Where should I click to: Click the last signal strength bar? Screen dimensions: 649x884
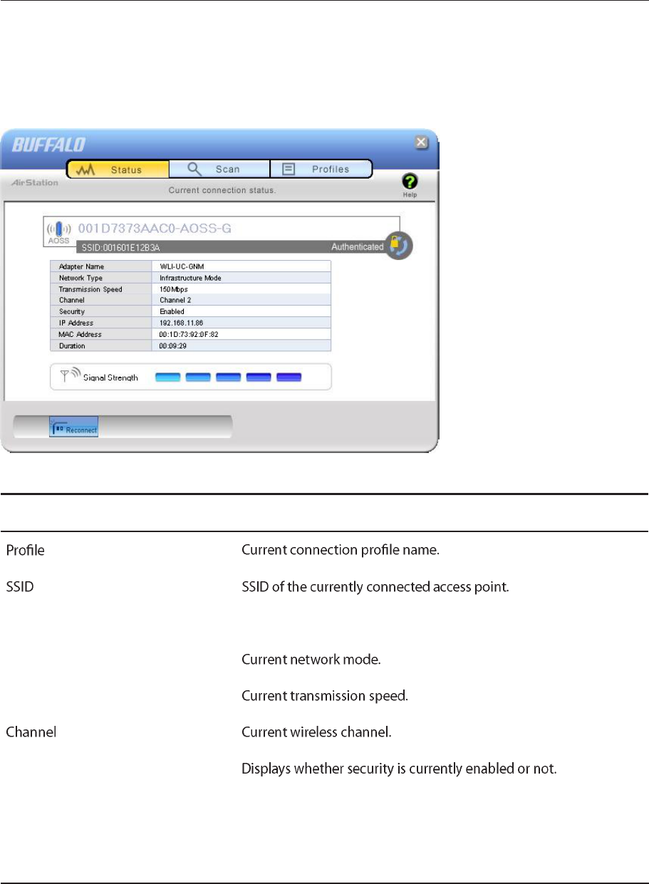coord(289,377)
